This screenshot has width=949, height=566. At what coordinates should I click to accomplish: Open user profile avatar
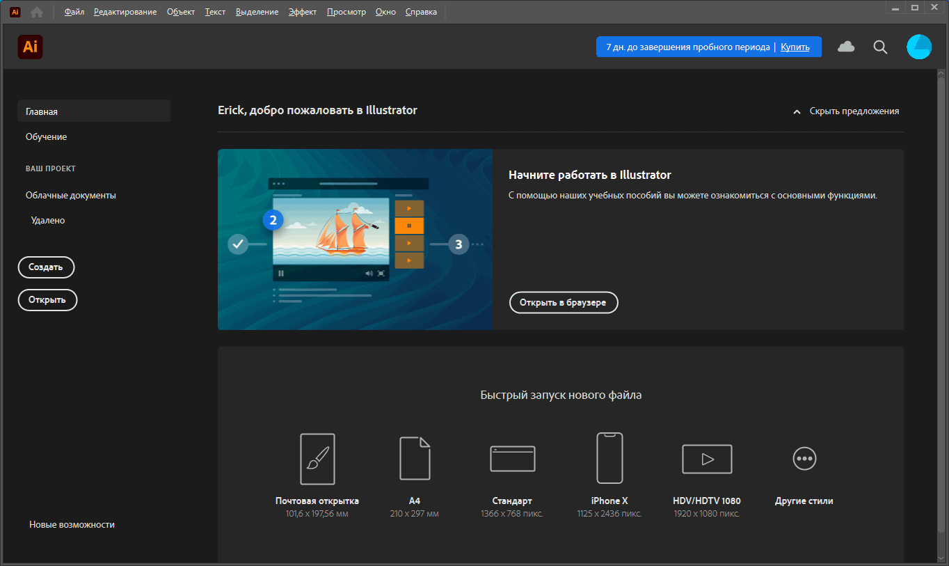coord(919,47)
